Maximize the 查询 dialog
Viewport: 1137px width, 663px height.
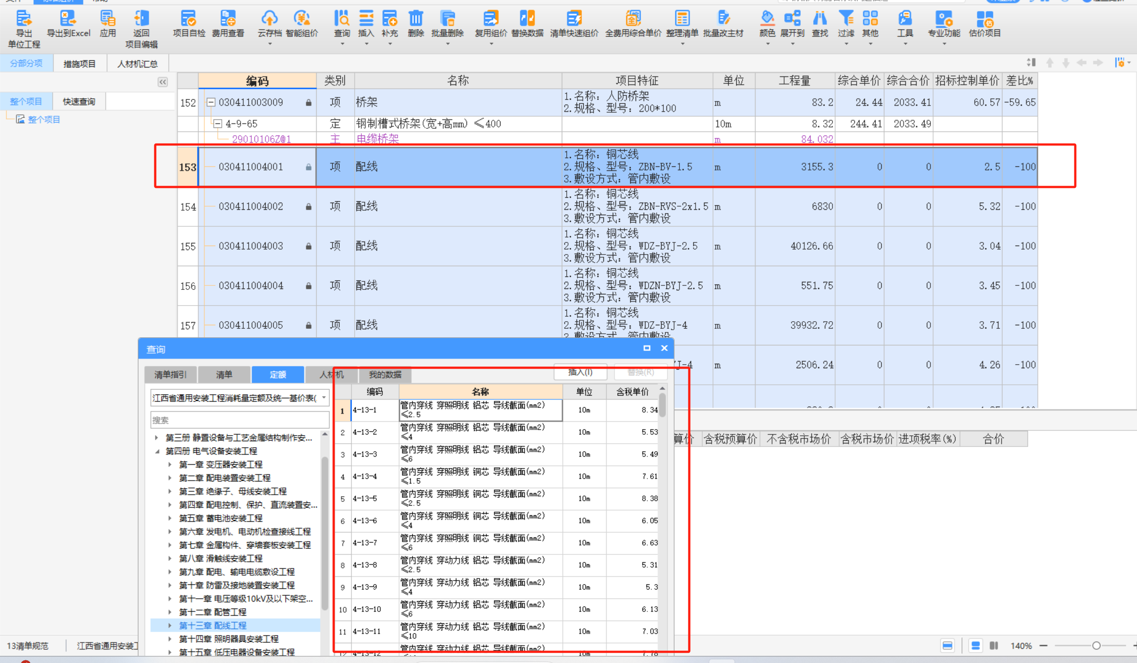pos(647,348)
